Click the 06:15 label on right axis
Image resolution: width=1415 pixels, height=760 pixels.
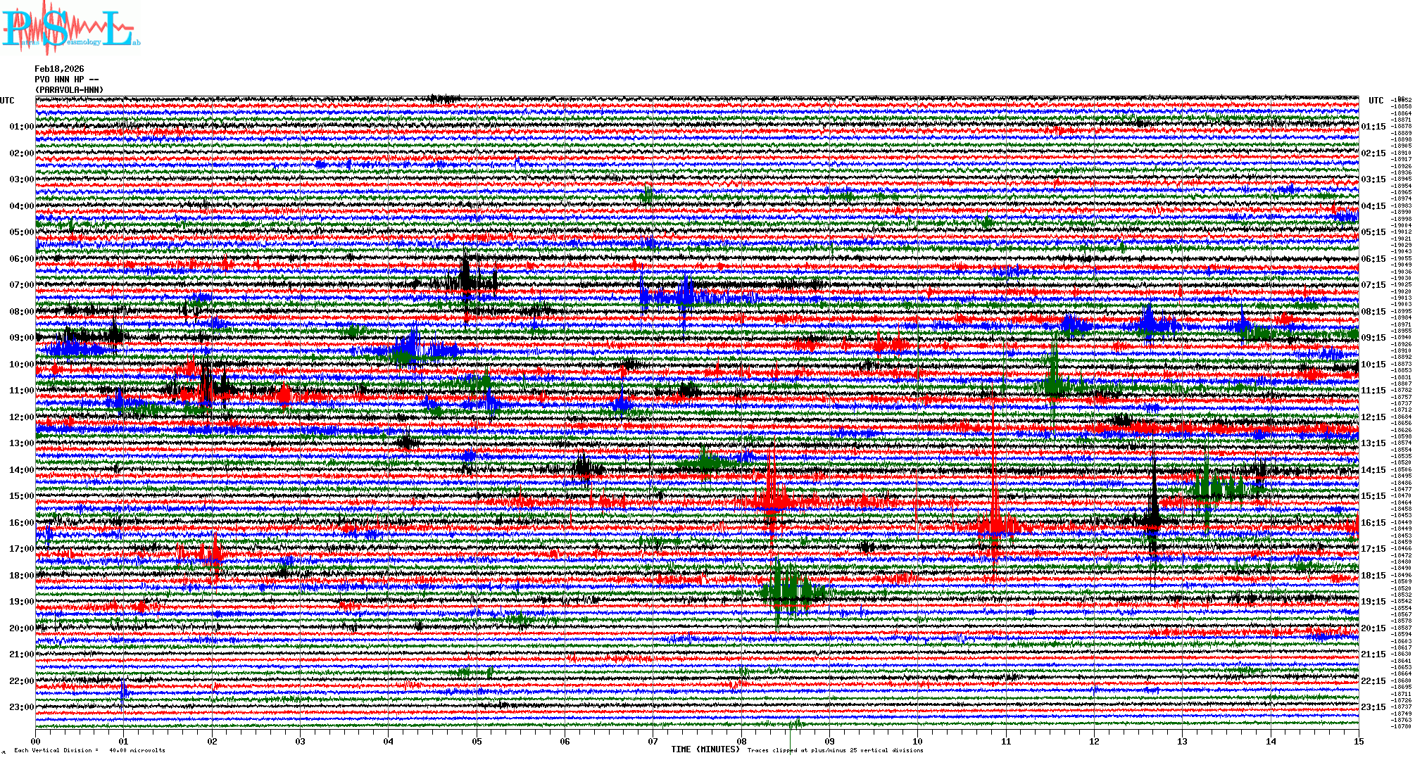(1373, 259)
